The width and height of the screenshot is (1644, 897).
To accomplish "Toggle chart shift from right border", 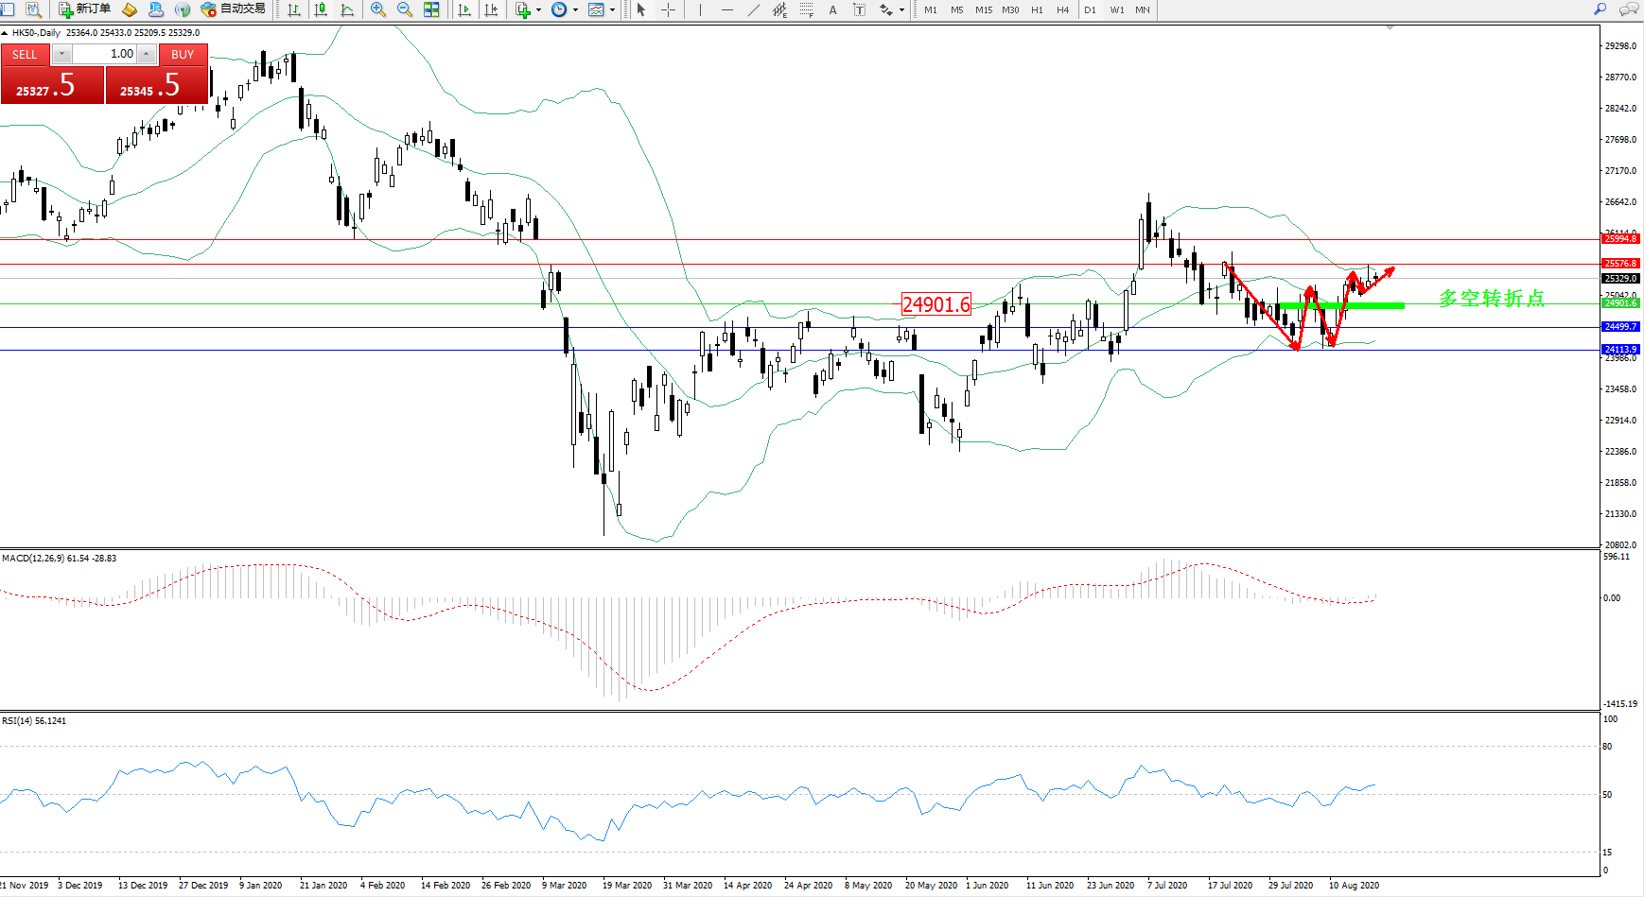I will [x=491, y=9].
